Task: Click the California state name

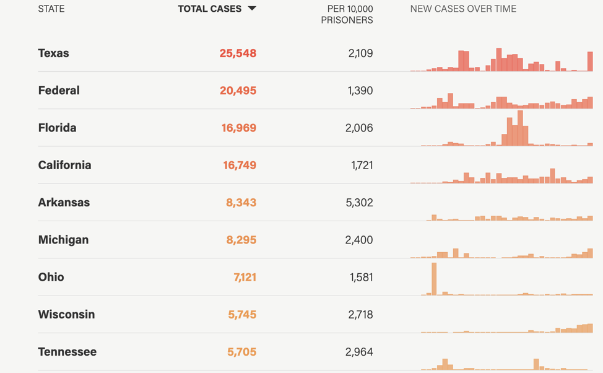Action: 64,165
